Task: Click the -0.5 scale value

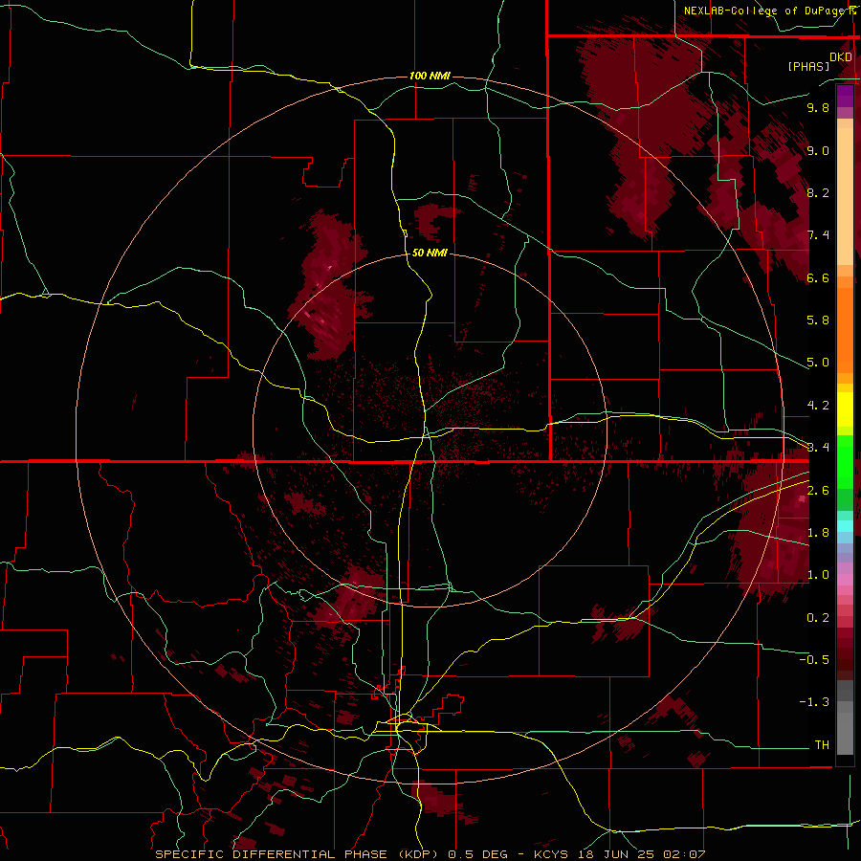Action: [814, 660]
